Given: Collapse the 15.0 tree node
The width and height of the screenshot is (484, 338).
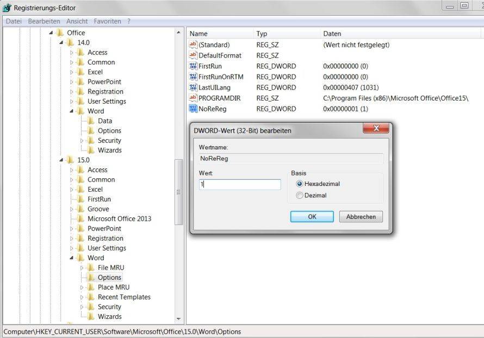Looking at the screenshot, I should point(61,160).
